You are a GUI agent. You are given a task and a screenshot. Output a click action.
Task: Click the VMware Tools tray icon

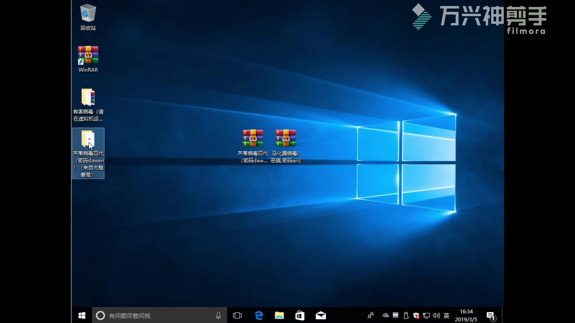396,315
